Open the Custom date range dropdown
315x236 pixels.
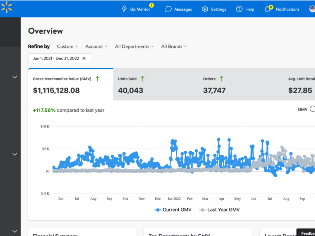pyautogui.click(x=67, y=46)
